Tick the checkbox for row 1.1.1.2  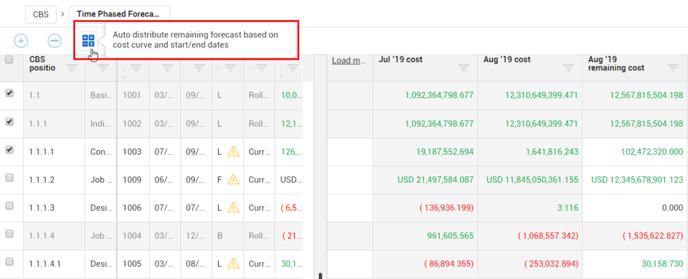(x=9, y=178)
